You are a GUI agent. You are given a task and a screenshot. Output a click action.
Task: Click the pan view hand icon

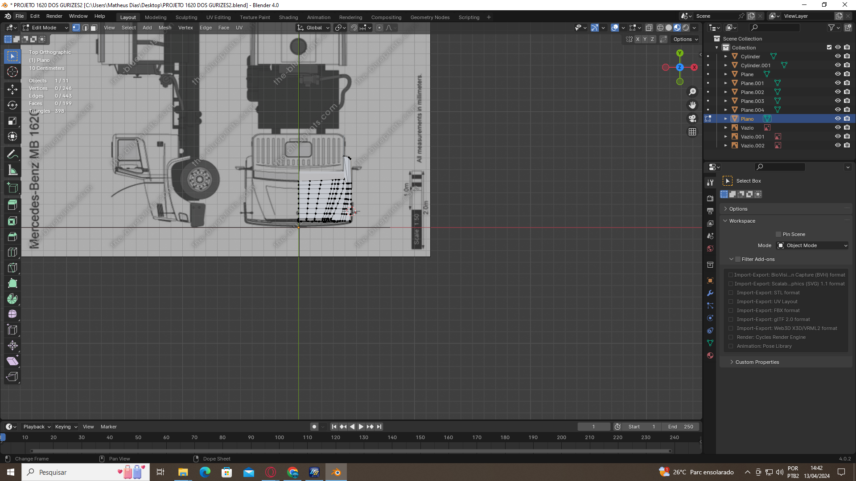pos(692,105)
